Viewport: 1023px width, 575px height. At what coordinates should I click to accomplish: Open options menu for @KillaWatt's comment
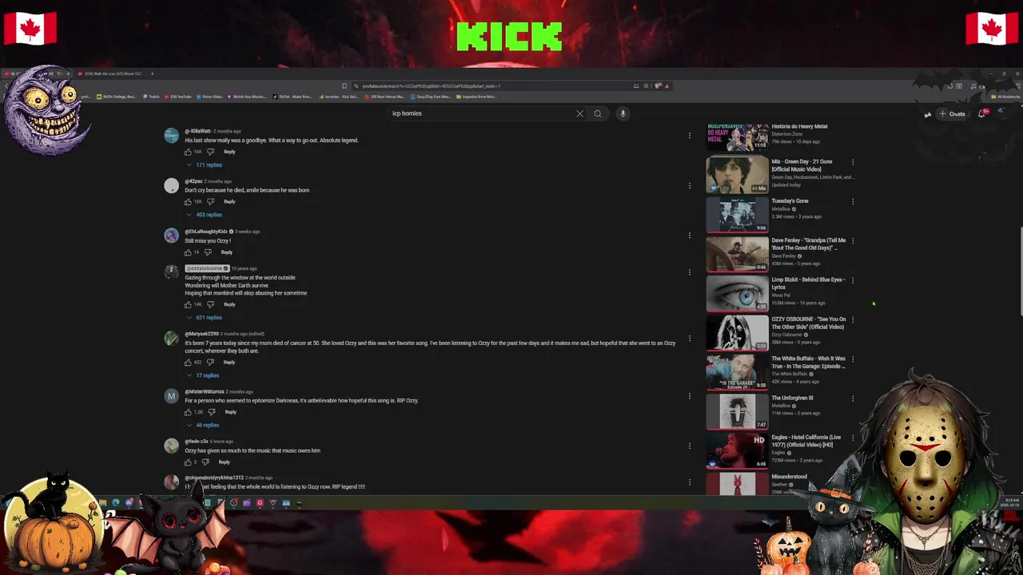pos(689,136)
